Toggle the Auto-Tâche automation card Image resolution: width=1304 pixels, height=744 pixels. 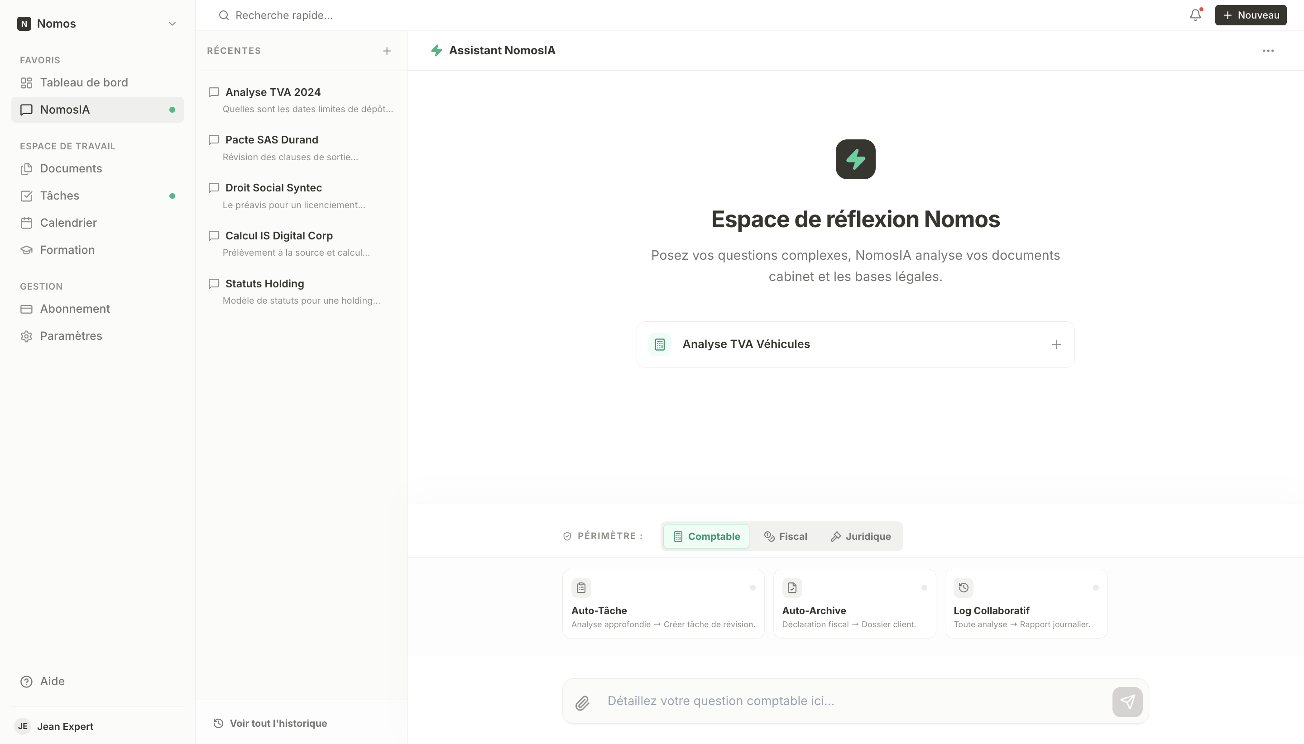[x=663, y=603]
